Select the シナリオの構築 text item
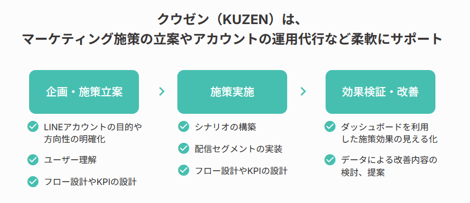The height and width of the screenshot is (203, 470). coord(226,127)
